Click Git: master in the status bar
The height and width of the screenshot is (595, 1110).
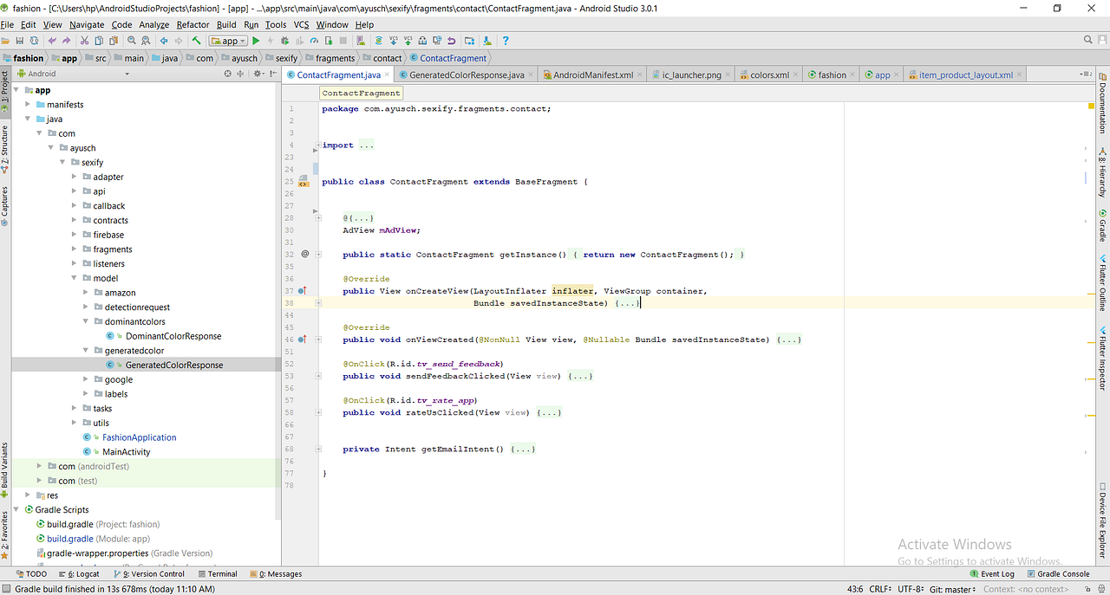coord(951,588)
